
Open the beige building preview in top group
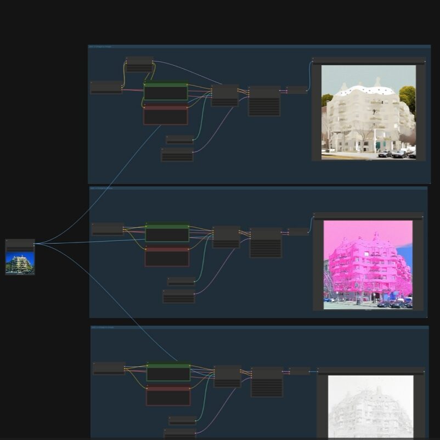point(369,112)
